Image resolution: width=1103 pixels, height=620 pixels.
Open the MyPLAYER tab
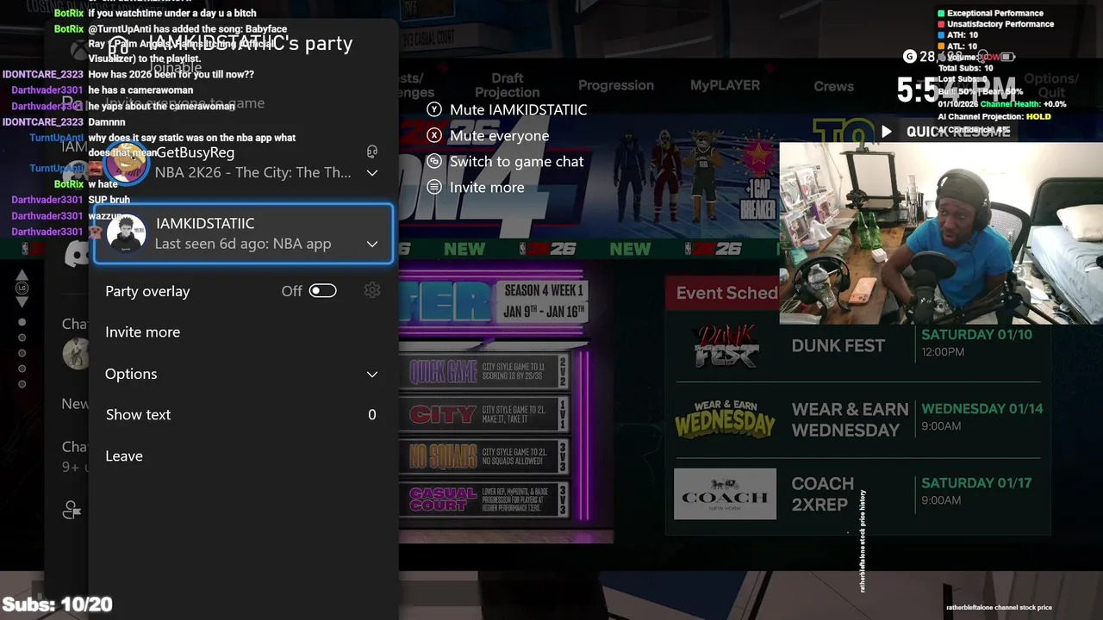(x=725, y=85)
